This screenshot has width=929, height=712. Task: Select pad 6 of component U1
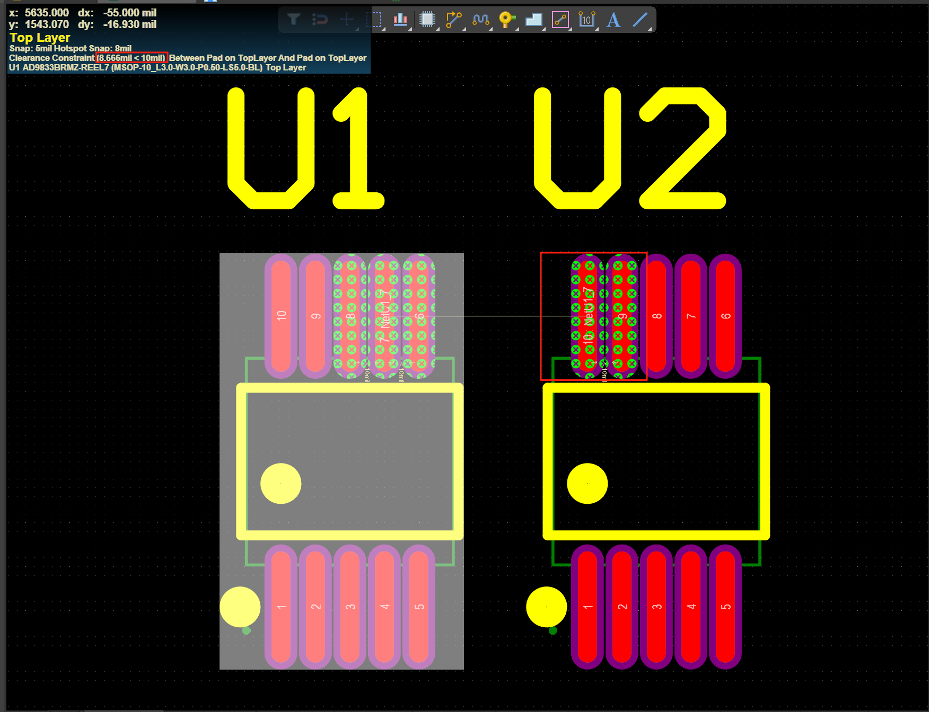point(419,316)
